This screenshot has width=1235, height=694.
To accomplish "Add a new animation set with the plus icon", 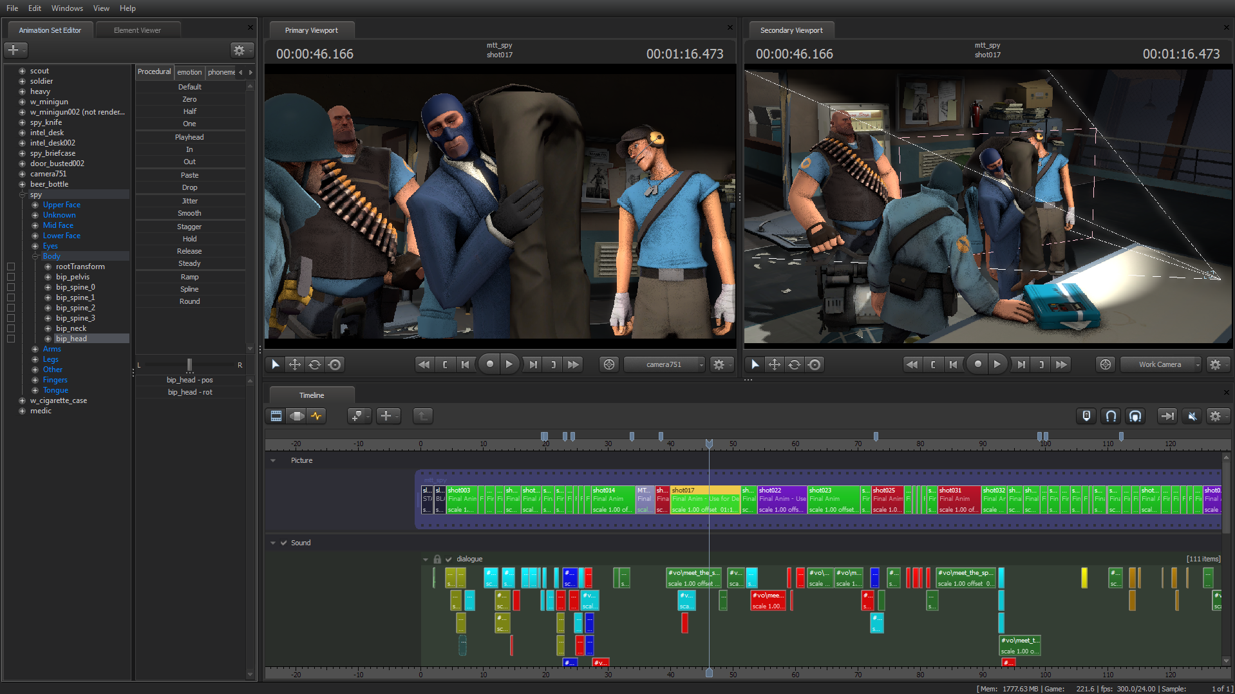I will (x=15, y=50).
